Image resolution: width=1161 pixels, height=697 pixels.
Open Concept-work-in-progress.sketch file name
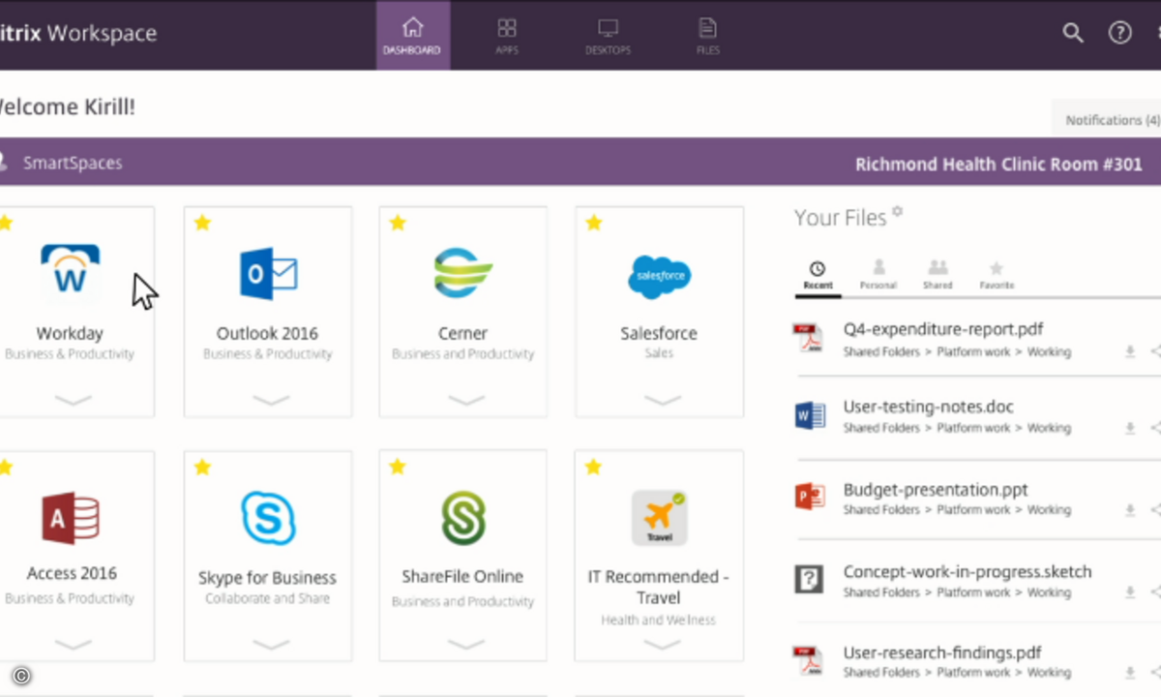click(x=967, y=571)
